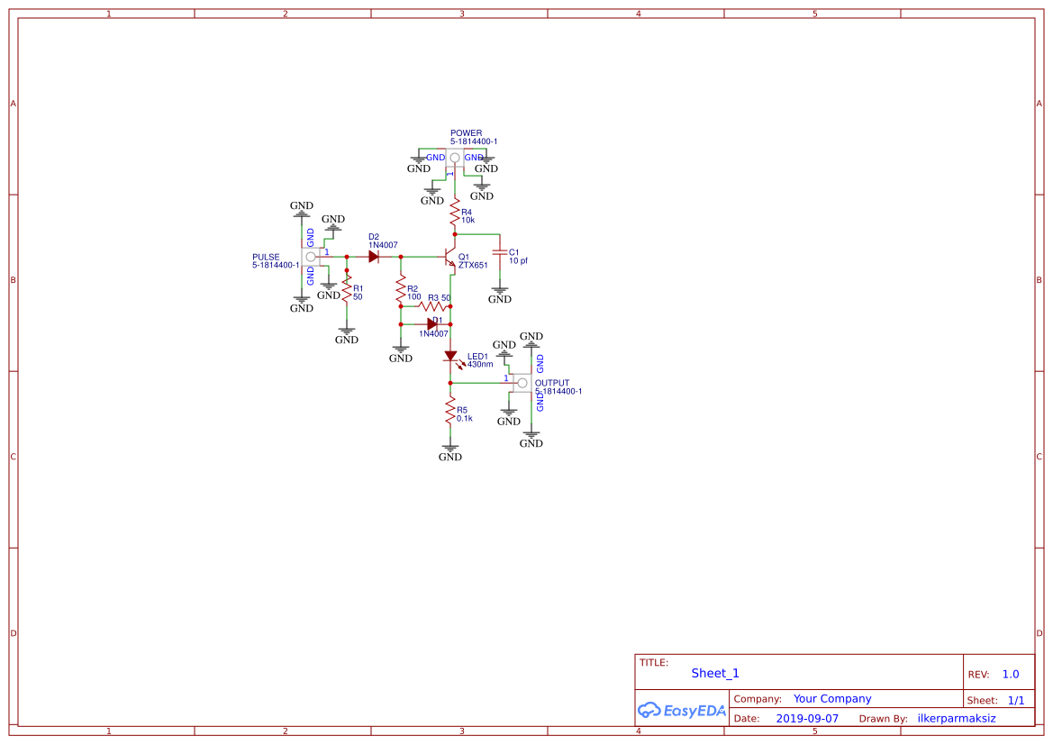Select the D2 1N4007 diode symbol
This screenshot has height=745, width=1053.
tap(374, 257)
